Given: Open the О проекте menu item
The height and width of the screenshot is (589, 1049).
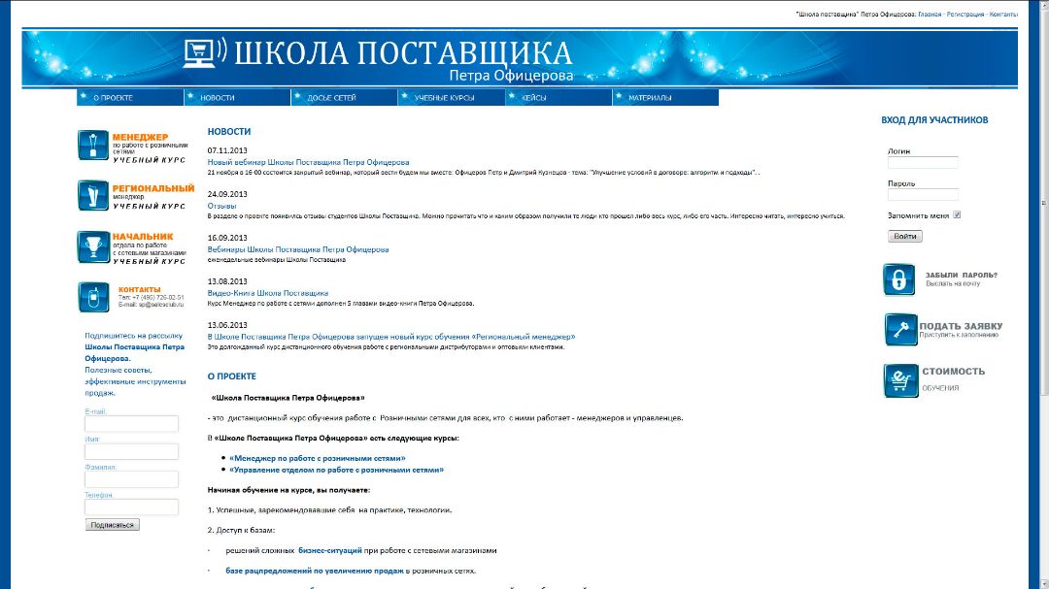Looking at the screenshot, I should click(130, 98).
